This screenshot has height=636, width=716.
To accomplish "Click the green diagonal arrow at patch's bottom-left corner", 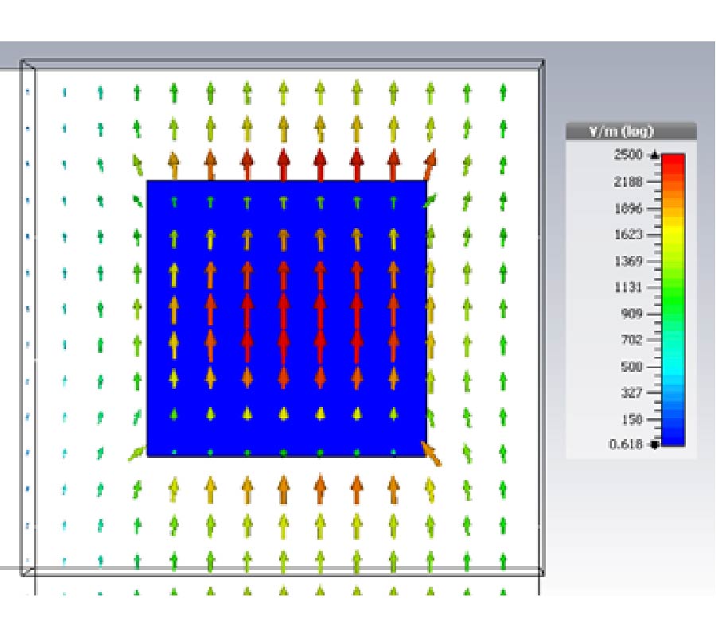I will pos(137,453).
